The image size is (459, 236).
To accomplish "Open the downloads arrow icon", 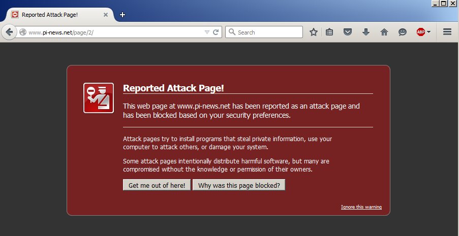I will tap(366, 32).
